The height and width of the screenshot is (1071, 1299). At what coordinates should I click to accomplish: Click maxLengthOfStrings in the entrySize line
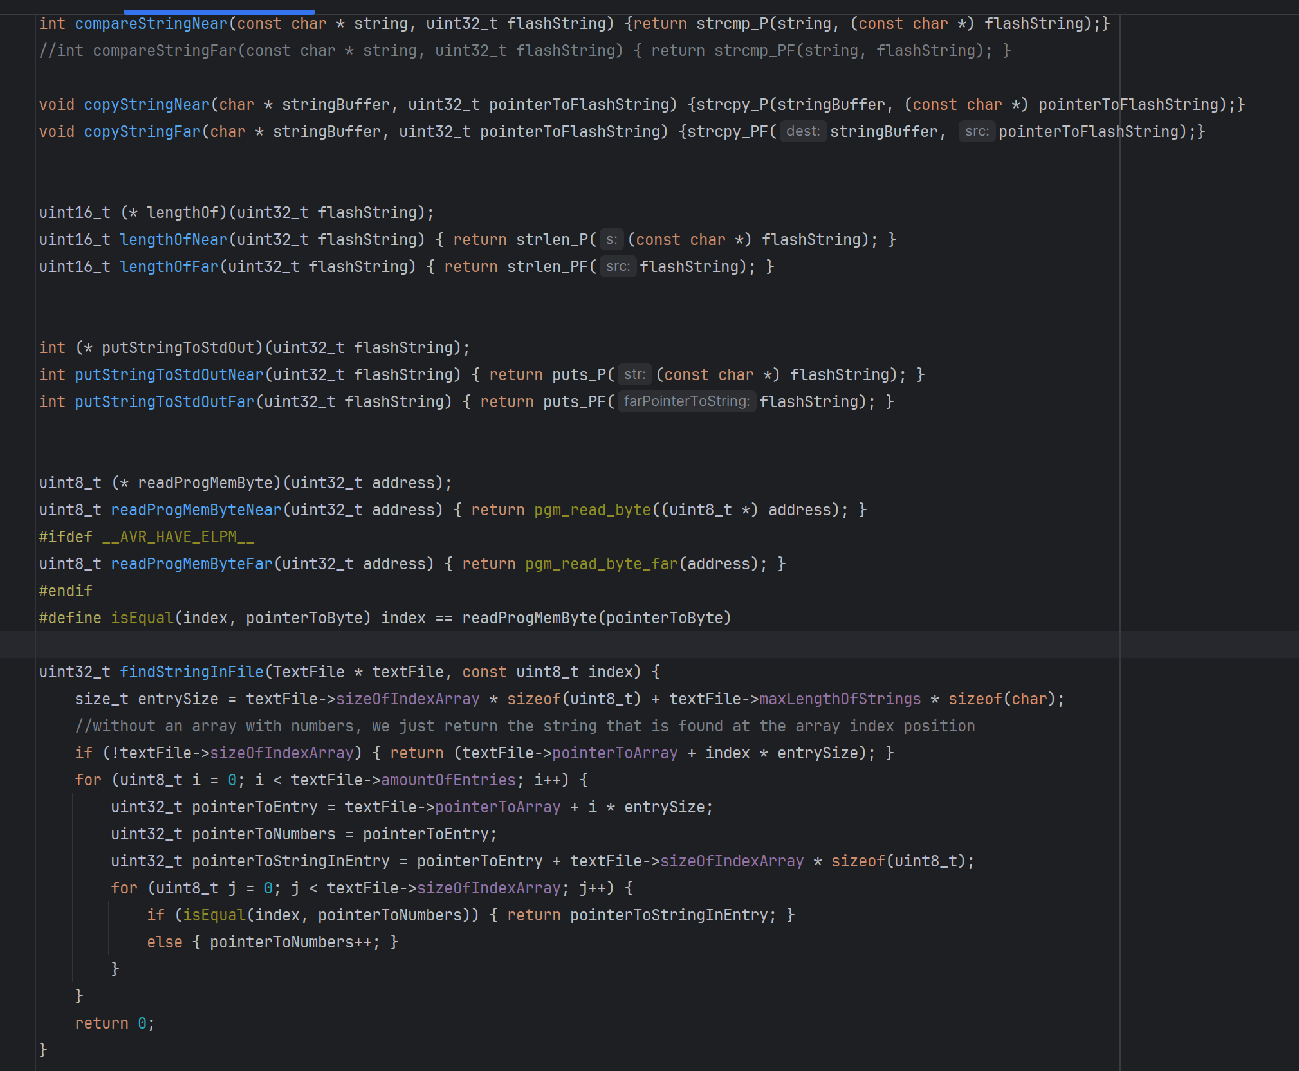pos(840,699)
